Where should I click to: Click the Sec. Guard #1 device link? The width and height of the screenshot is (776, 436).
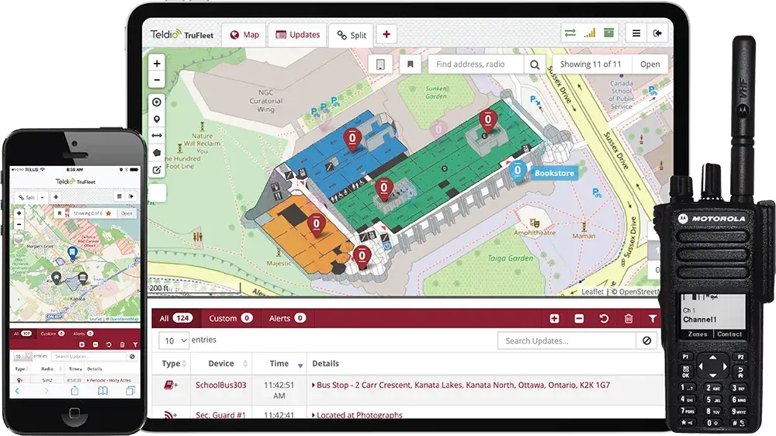pos(220,415)
